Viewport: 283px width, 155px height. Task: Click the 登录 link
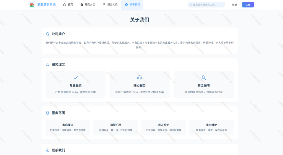pyautogui.click(x=234, y=5)
